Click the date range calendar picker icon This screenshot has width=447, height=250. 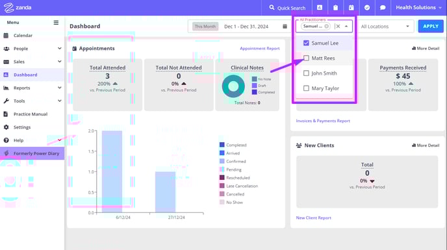click(285, 27)
